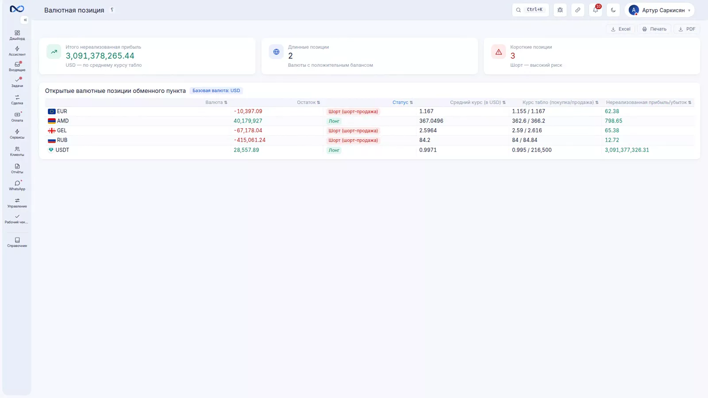Screen dimensions: 708x398
Task: Click the total 3,091,378,265.44 value
Action: tap(100, 56)
